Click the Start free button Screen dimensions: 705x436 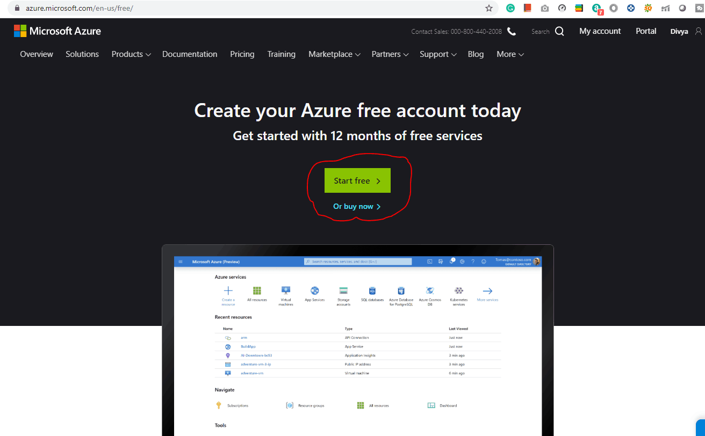click(x=357, y=180)
